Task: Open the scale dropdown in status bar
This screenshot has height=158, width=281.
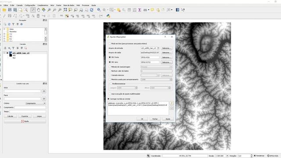Action: pos(227,156)
